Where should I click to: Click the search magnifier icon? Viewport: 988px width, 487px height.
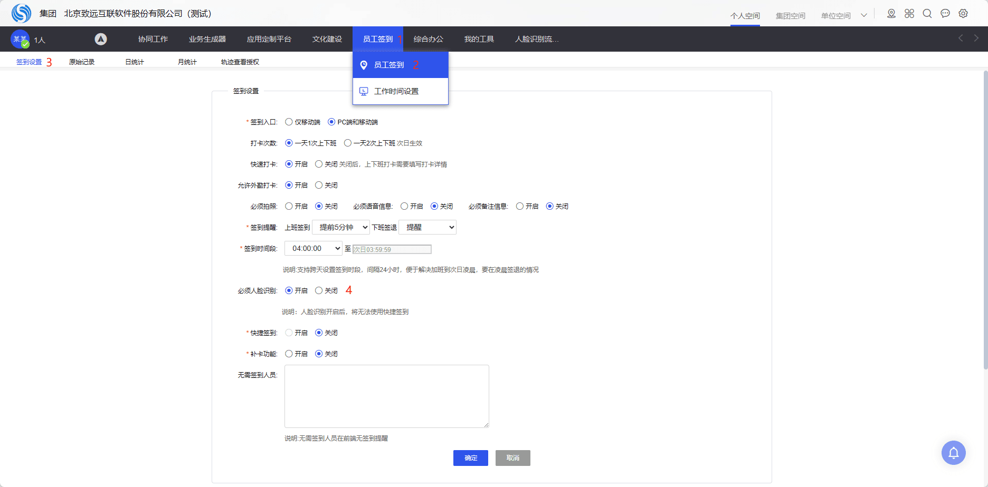tap(927, 14)
